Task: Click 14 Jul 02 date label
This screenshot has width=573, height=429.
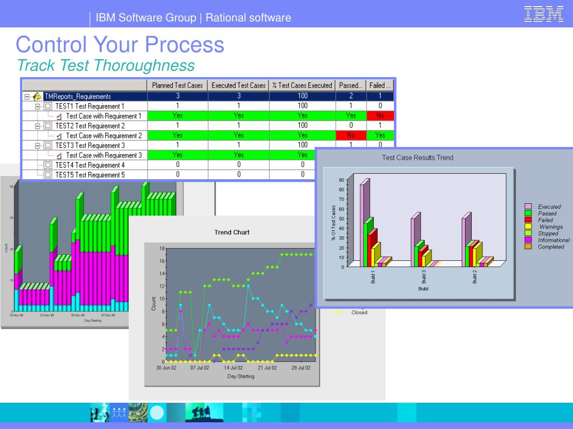Action: click(x=233, y=368)
